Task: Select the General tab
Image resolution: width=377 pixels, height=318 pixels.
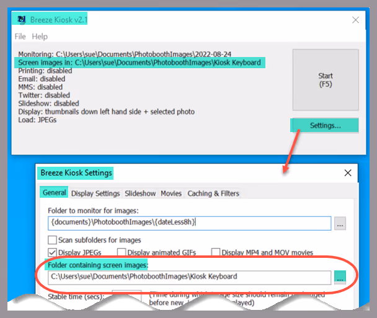Action: [x=54, y=193]
